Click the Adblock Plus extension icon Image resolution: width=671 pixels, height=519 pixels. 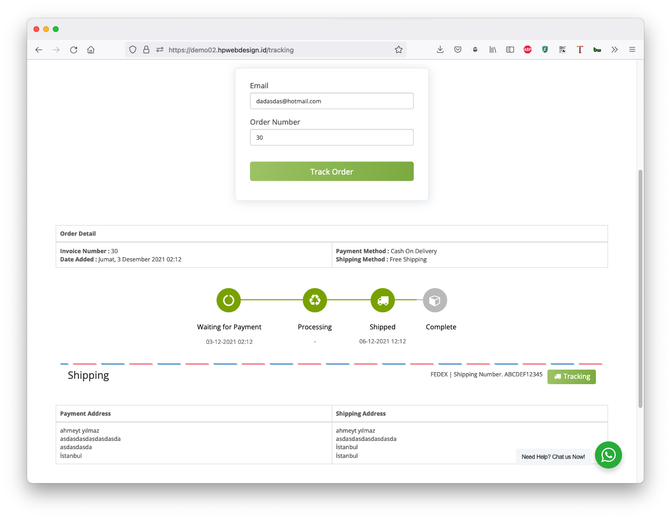[528, 49]
